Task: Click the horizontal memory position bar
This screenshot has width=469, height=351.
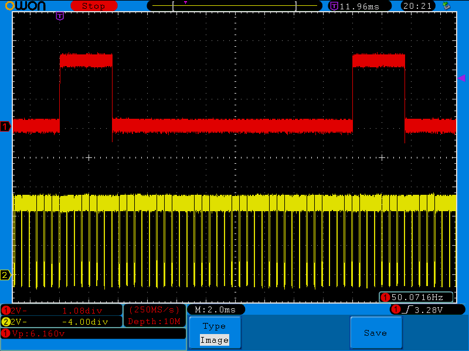Action: [x=235, y=6]
